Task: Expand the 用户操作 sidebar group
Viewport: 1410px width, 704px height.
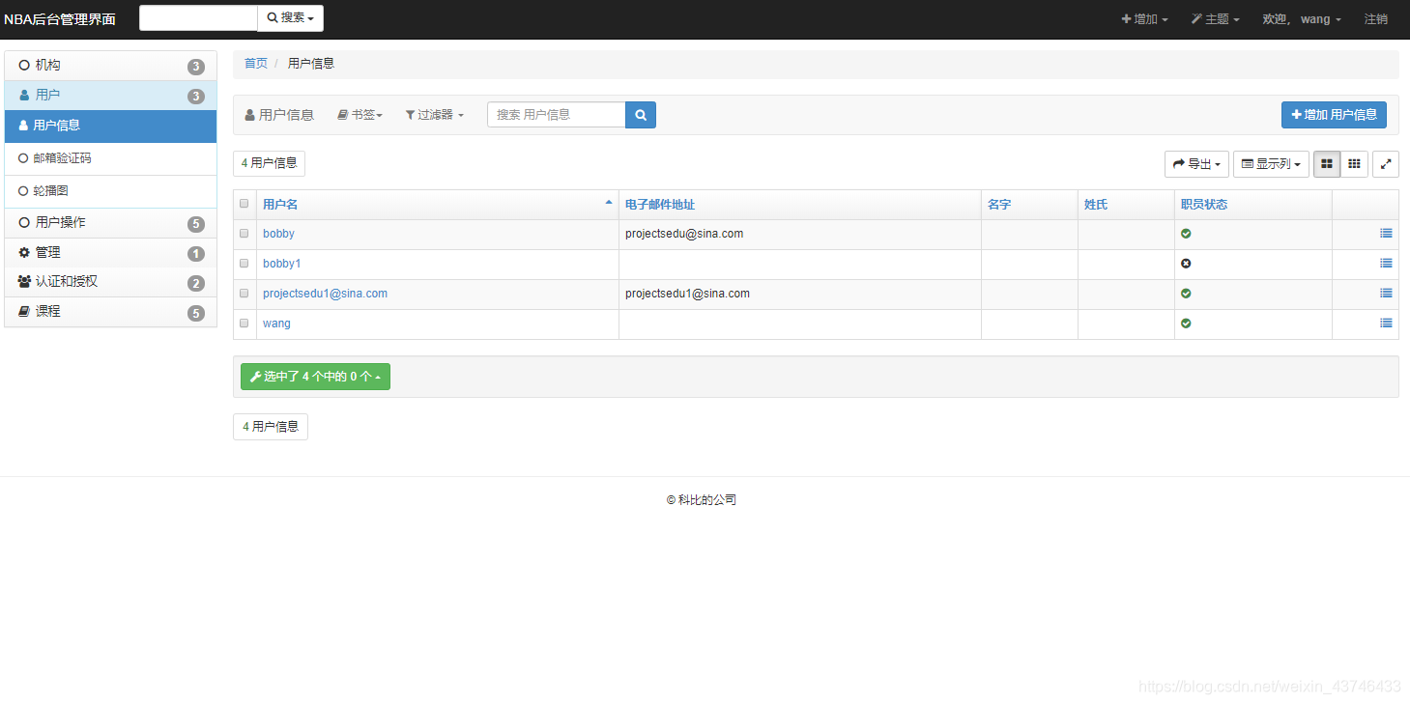Action: (110, 223)
